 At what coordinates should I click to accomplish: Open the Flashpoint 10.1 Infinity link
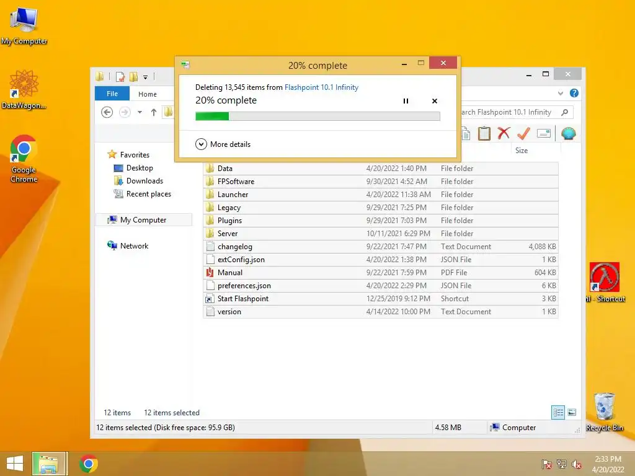click(321, 87)
